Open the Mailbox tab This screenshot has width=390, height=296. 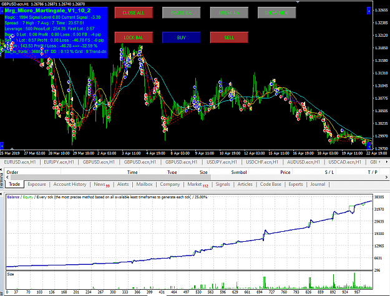pyautogui.click(x=145, y=184)
